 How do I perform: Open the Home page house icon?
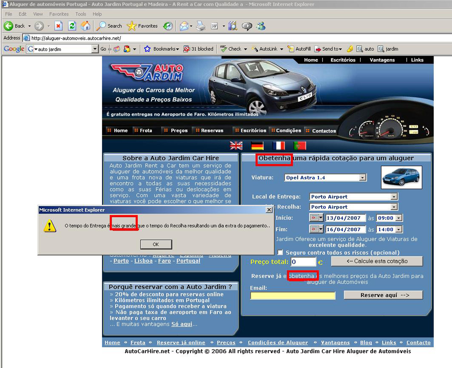click(x=86, y=26)
